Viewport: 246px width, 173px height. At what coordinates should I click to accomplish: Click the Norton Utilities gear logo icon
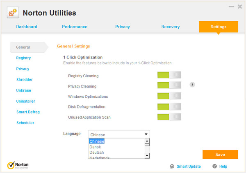(x=13, y=13)
